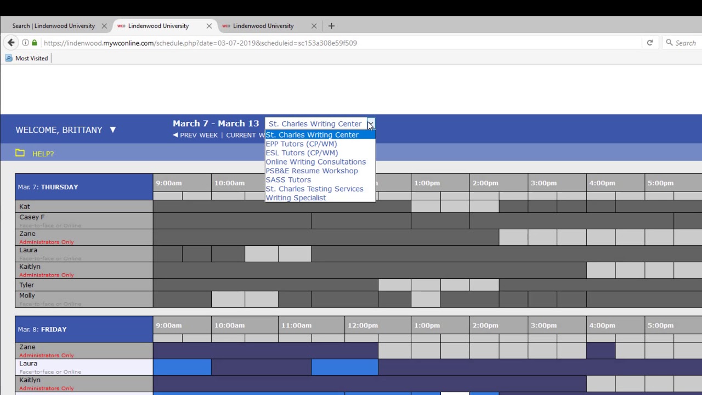
Task: Open a new browser tab with plus icon
Action: pyautogui.click(x=331, y=26)
